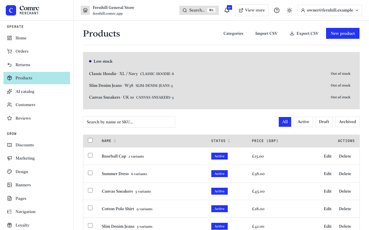The width and height of the screenshot is (369, 230).
Task: Click the Fernhill store avatar icon
Action: (x=85, y=10)
